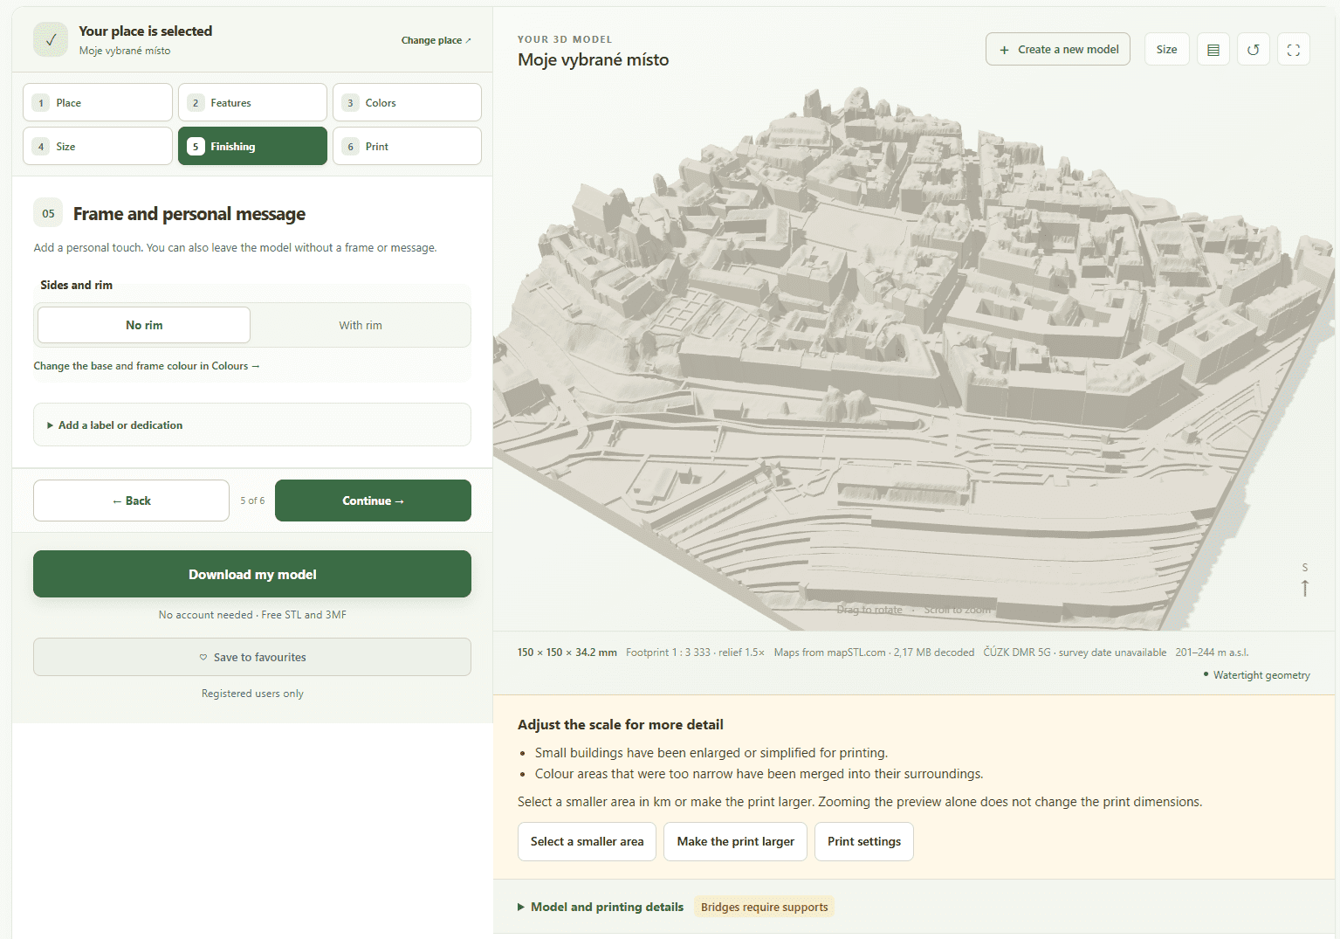Viewport: 1340px width, 939px height.
Task: Click 'Download my model'
Action: (x=252, y=574)
